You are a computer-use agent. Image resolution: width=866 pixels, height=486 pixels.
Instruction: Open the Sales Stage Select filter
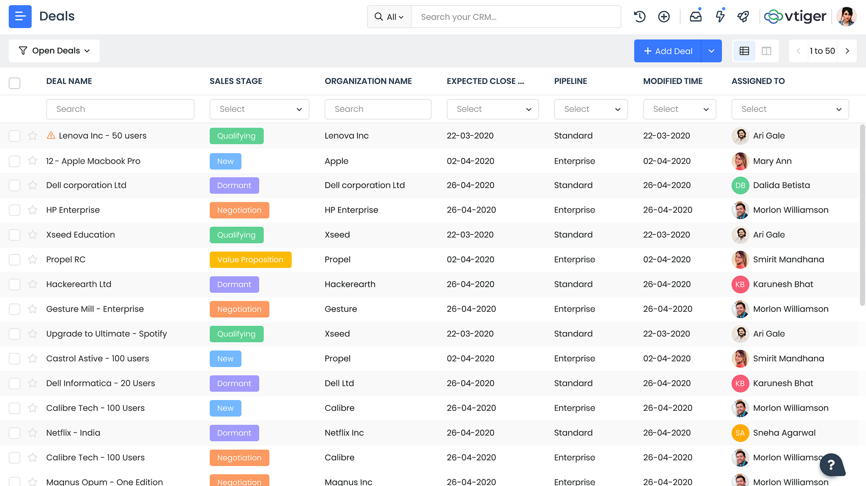pos(259,109)
